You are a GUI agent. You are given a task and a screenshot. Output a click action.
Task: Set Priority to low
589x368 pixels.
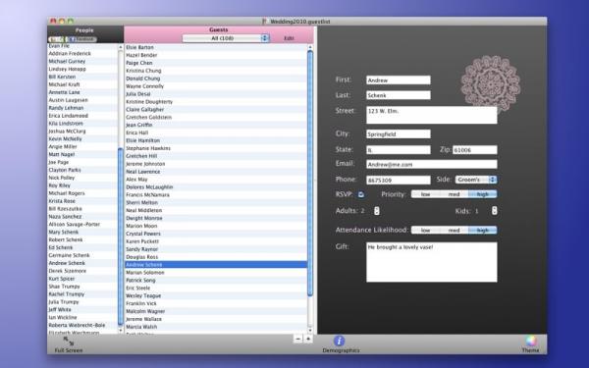426,194
